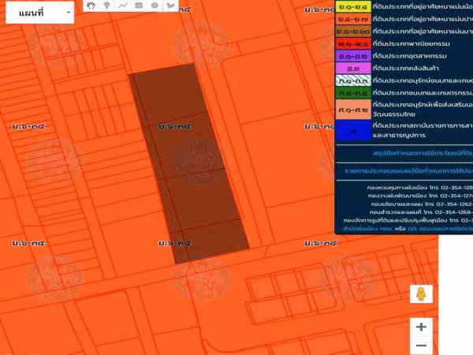Viewport: 473px width, 355px height.
Task: Click the Street View pegman icon
Action: click(x=421, y=294)
